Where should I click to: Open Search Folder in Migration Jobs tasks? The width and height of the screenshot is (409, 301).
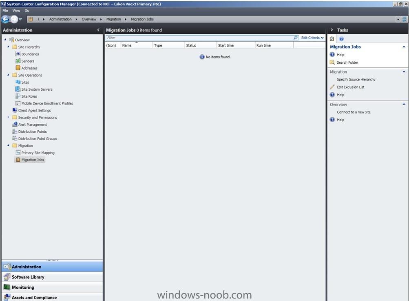(x=347, y=62)
